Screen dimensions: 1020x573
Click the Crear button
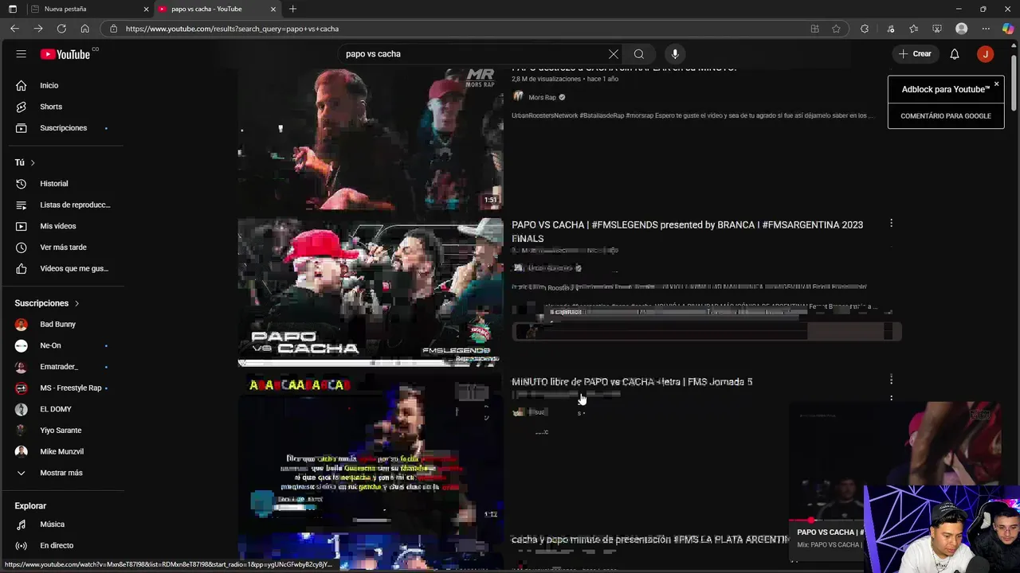pos(915,54)
